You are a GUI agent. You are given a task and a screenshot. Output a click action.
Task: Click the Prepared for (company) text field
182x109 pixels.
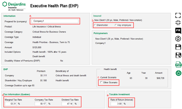click(55, 21)
